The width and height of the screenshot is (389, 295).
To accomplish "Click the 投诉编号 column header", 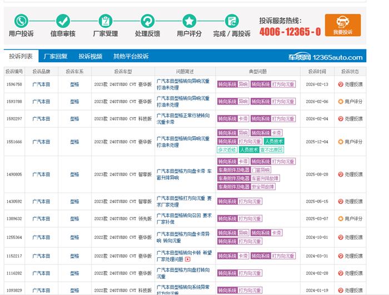I will [14, 72].
